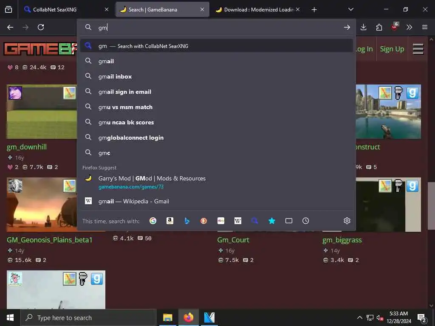Open GM_Geonosis_Plains_beta1 thumbnail image
This screenshot has width=435, height=326.
coord(42,205)
